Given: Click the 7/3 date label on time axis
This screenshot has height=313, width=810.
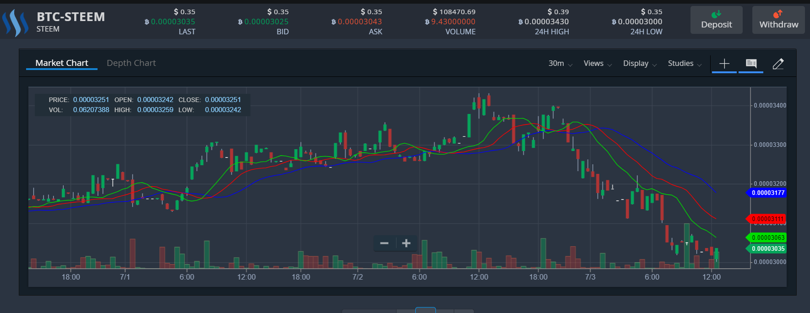Looking at the screenshot, I should click(x=590, y=277).
